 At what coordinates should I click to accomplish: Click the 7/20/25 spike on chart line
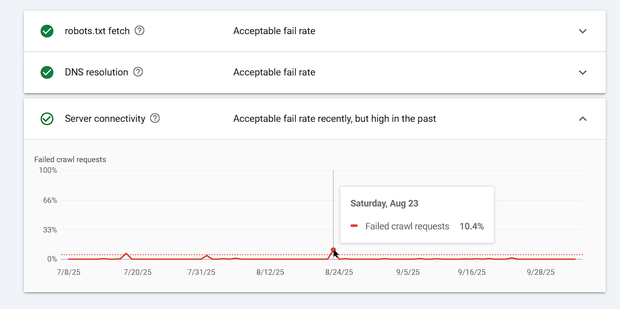coord(126,253)
